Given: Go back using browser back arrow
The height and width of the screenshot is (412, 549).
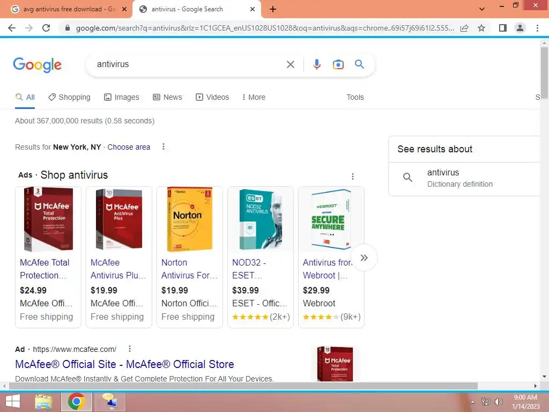Looking at the screenshot, I should pos(12,28).
